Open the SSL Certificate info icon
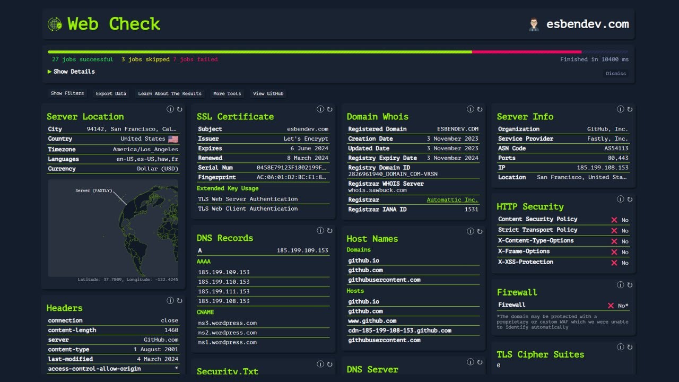Image resolution: width=679 pixels, height=382 pixels. [320, 109]
